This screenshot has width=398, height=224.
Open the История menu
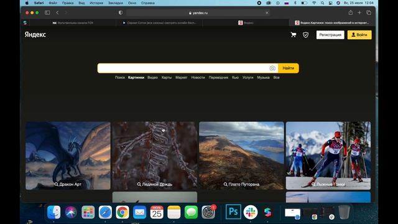click(x=96, y=3)
